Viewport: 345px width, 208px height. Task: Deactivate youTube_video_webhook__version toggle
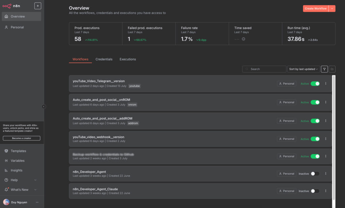tap(315, 139)
